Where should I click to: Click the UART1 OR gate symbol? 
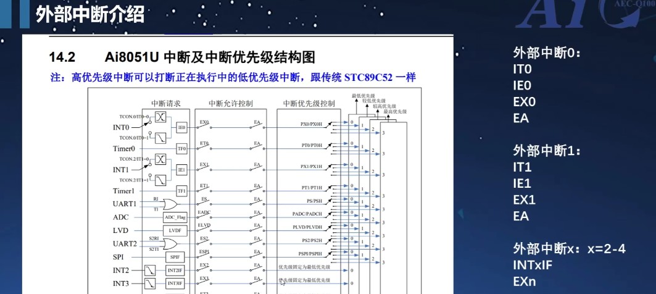[170, 204]
